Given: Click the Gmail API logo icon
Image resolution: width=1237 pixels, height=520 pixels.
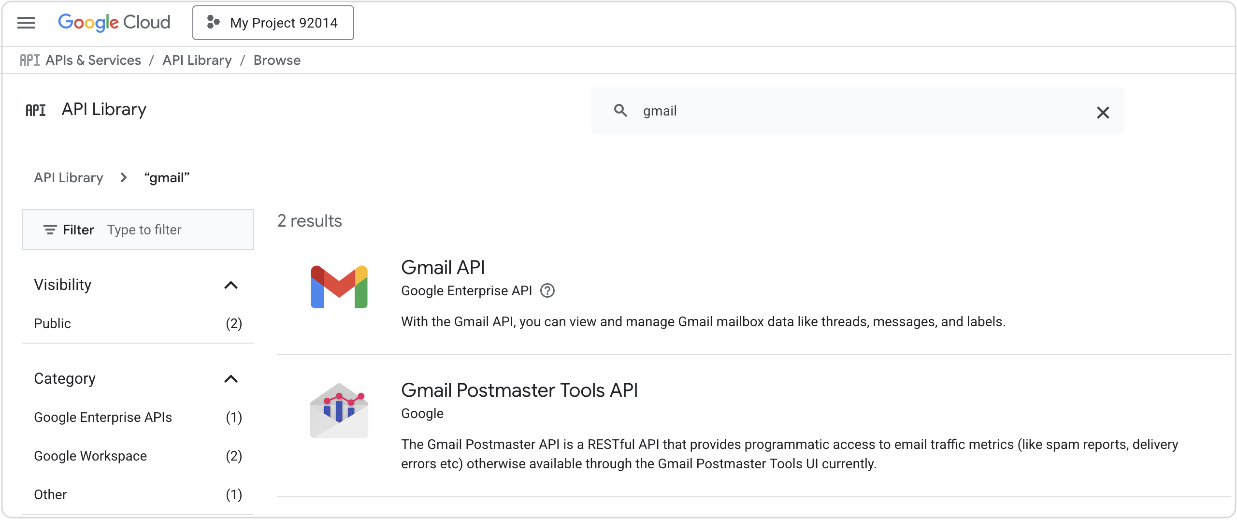Looking at the screenshot, I should coord(339,287).
